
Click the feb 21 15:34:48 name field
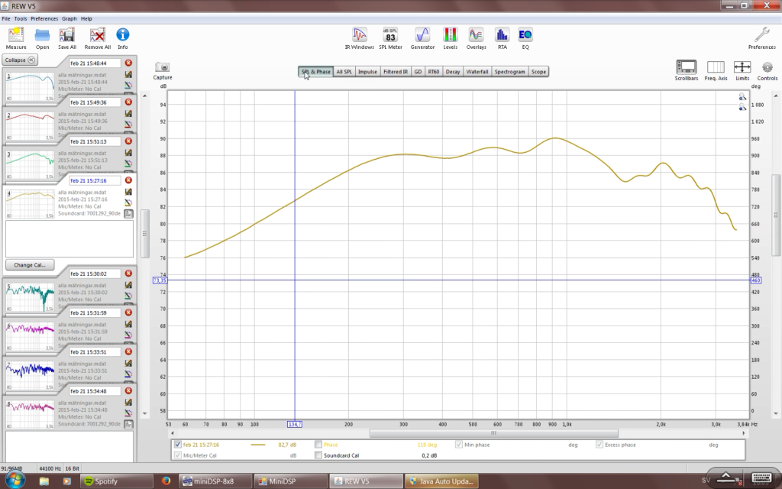point(95,391)
